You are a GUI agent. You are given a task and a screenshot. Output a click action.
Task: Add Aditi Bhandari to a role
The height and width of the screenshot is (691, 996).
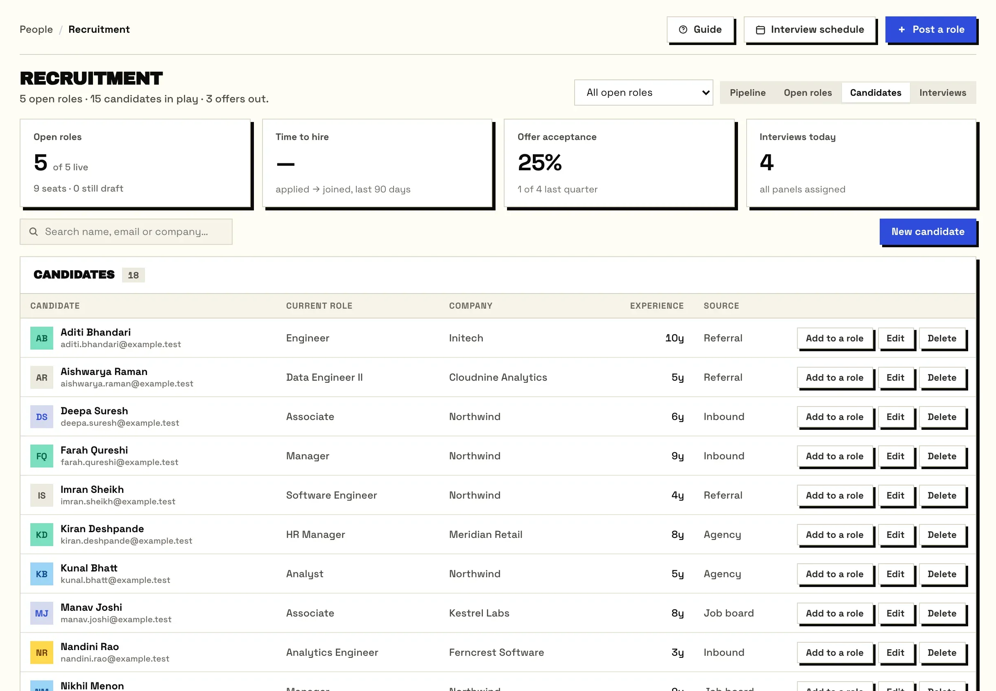pyautogui.click(x=834, y=338)
